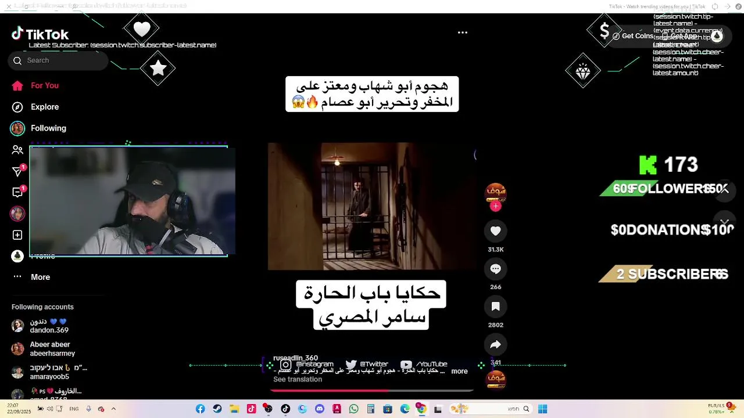
Task: Open the creator's avatar beside video
Action: (x=496, y=192)
